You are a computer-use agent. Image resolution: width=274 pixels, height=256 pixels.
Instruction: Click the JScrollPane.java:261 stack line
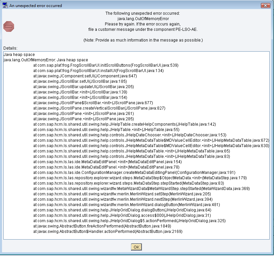pos(83,114)
